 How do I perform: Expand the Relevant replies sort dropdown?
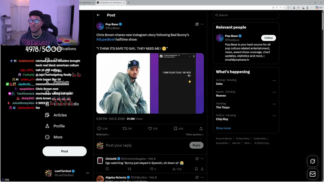pos(103,134)
